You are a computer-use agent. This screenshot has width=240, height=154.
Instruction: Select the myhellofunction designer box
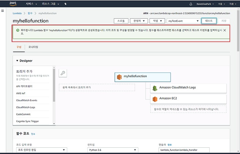pos(143,77)
